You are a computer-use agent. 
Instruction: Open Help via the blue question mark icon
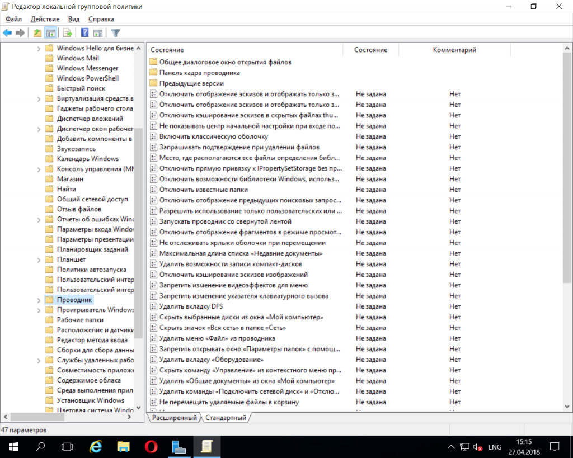(85, 33)
